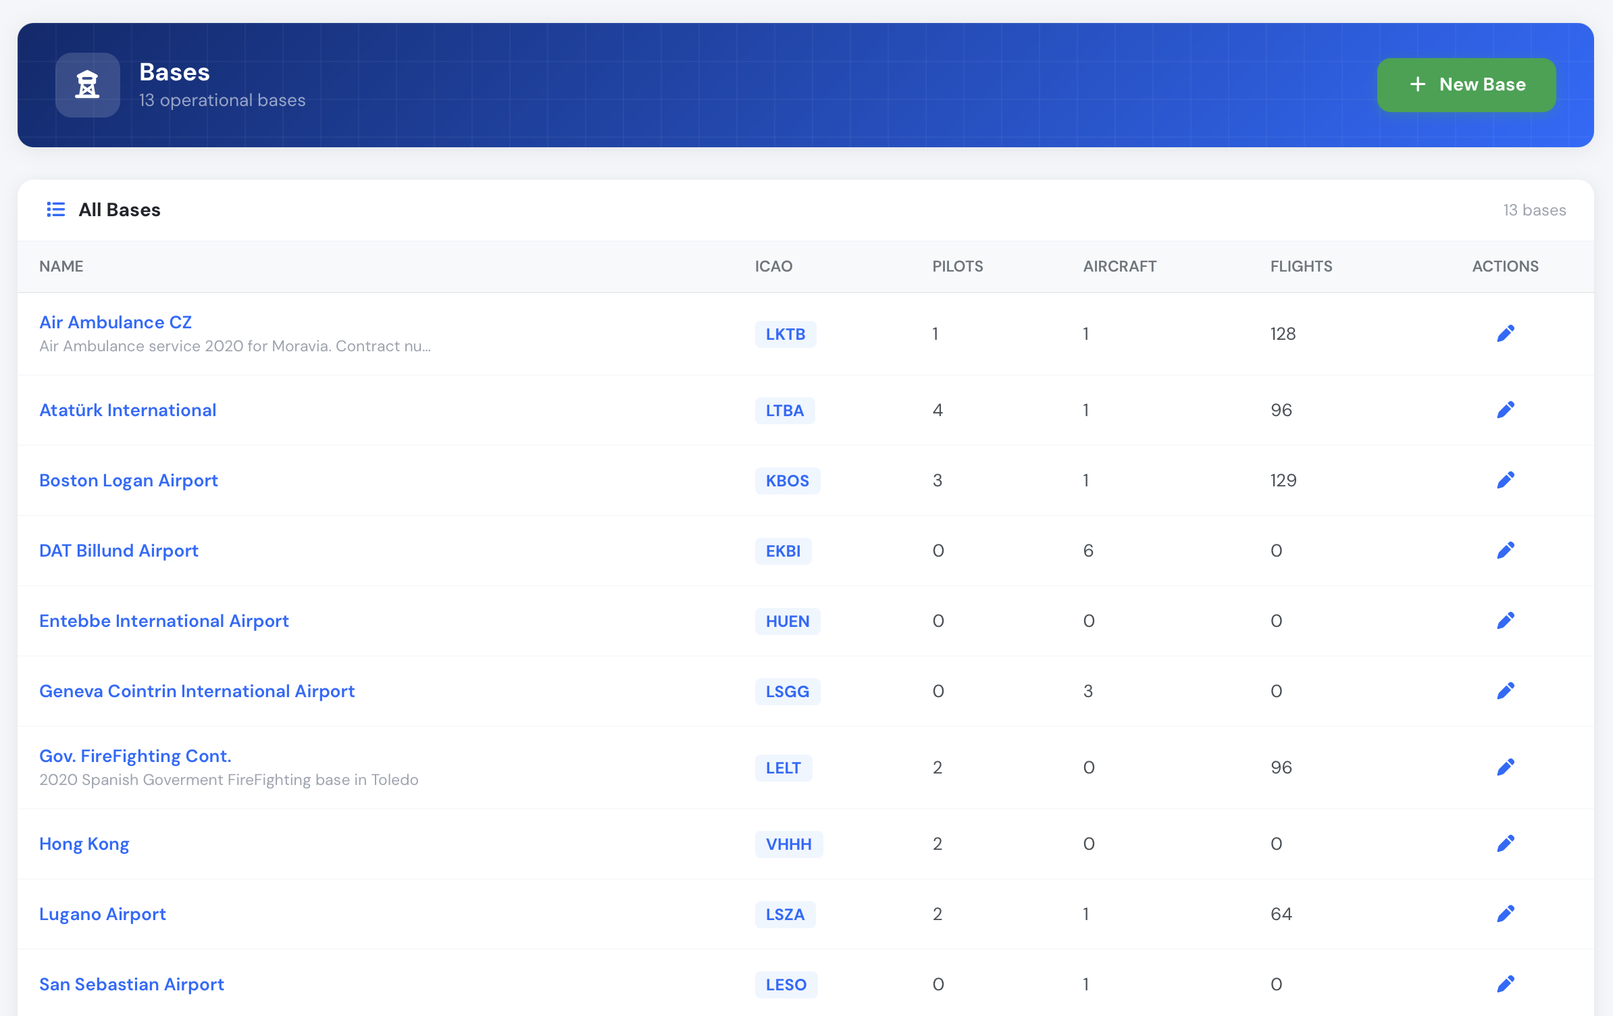Click the LELT ICAO badge

784,768
